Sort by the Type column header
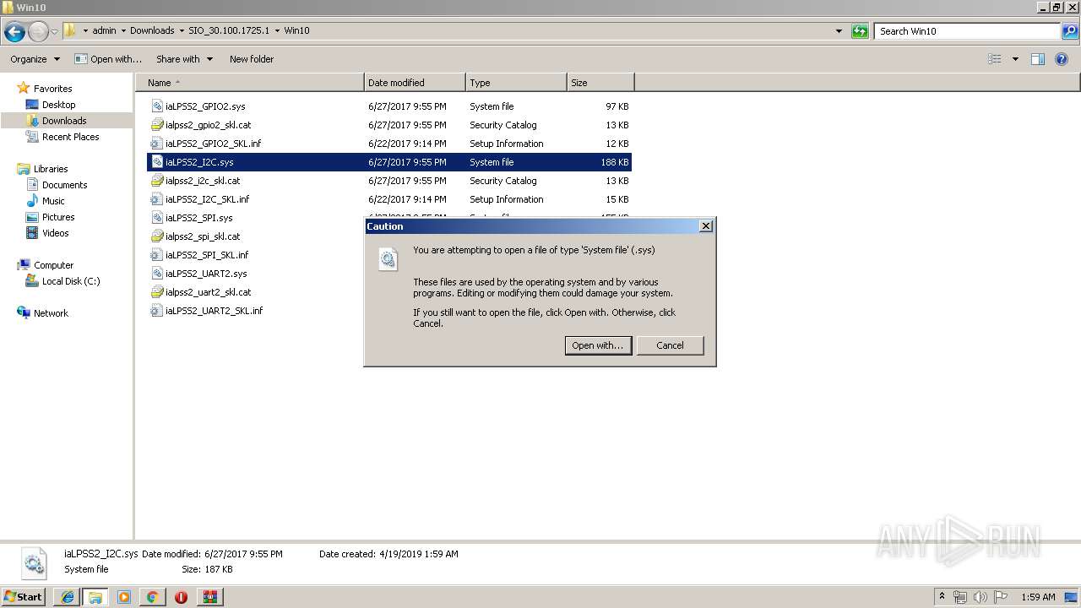 [x=516, y=83]
